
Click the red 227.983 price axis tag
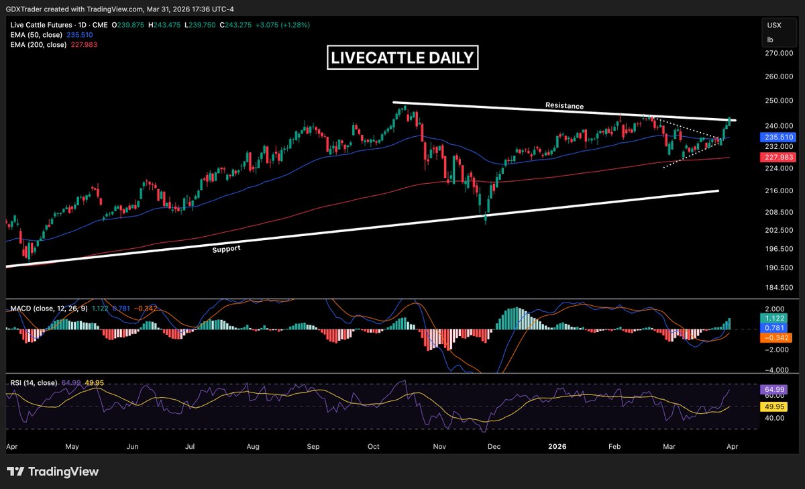click(x=777, y=158)
